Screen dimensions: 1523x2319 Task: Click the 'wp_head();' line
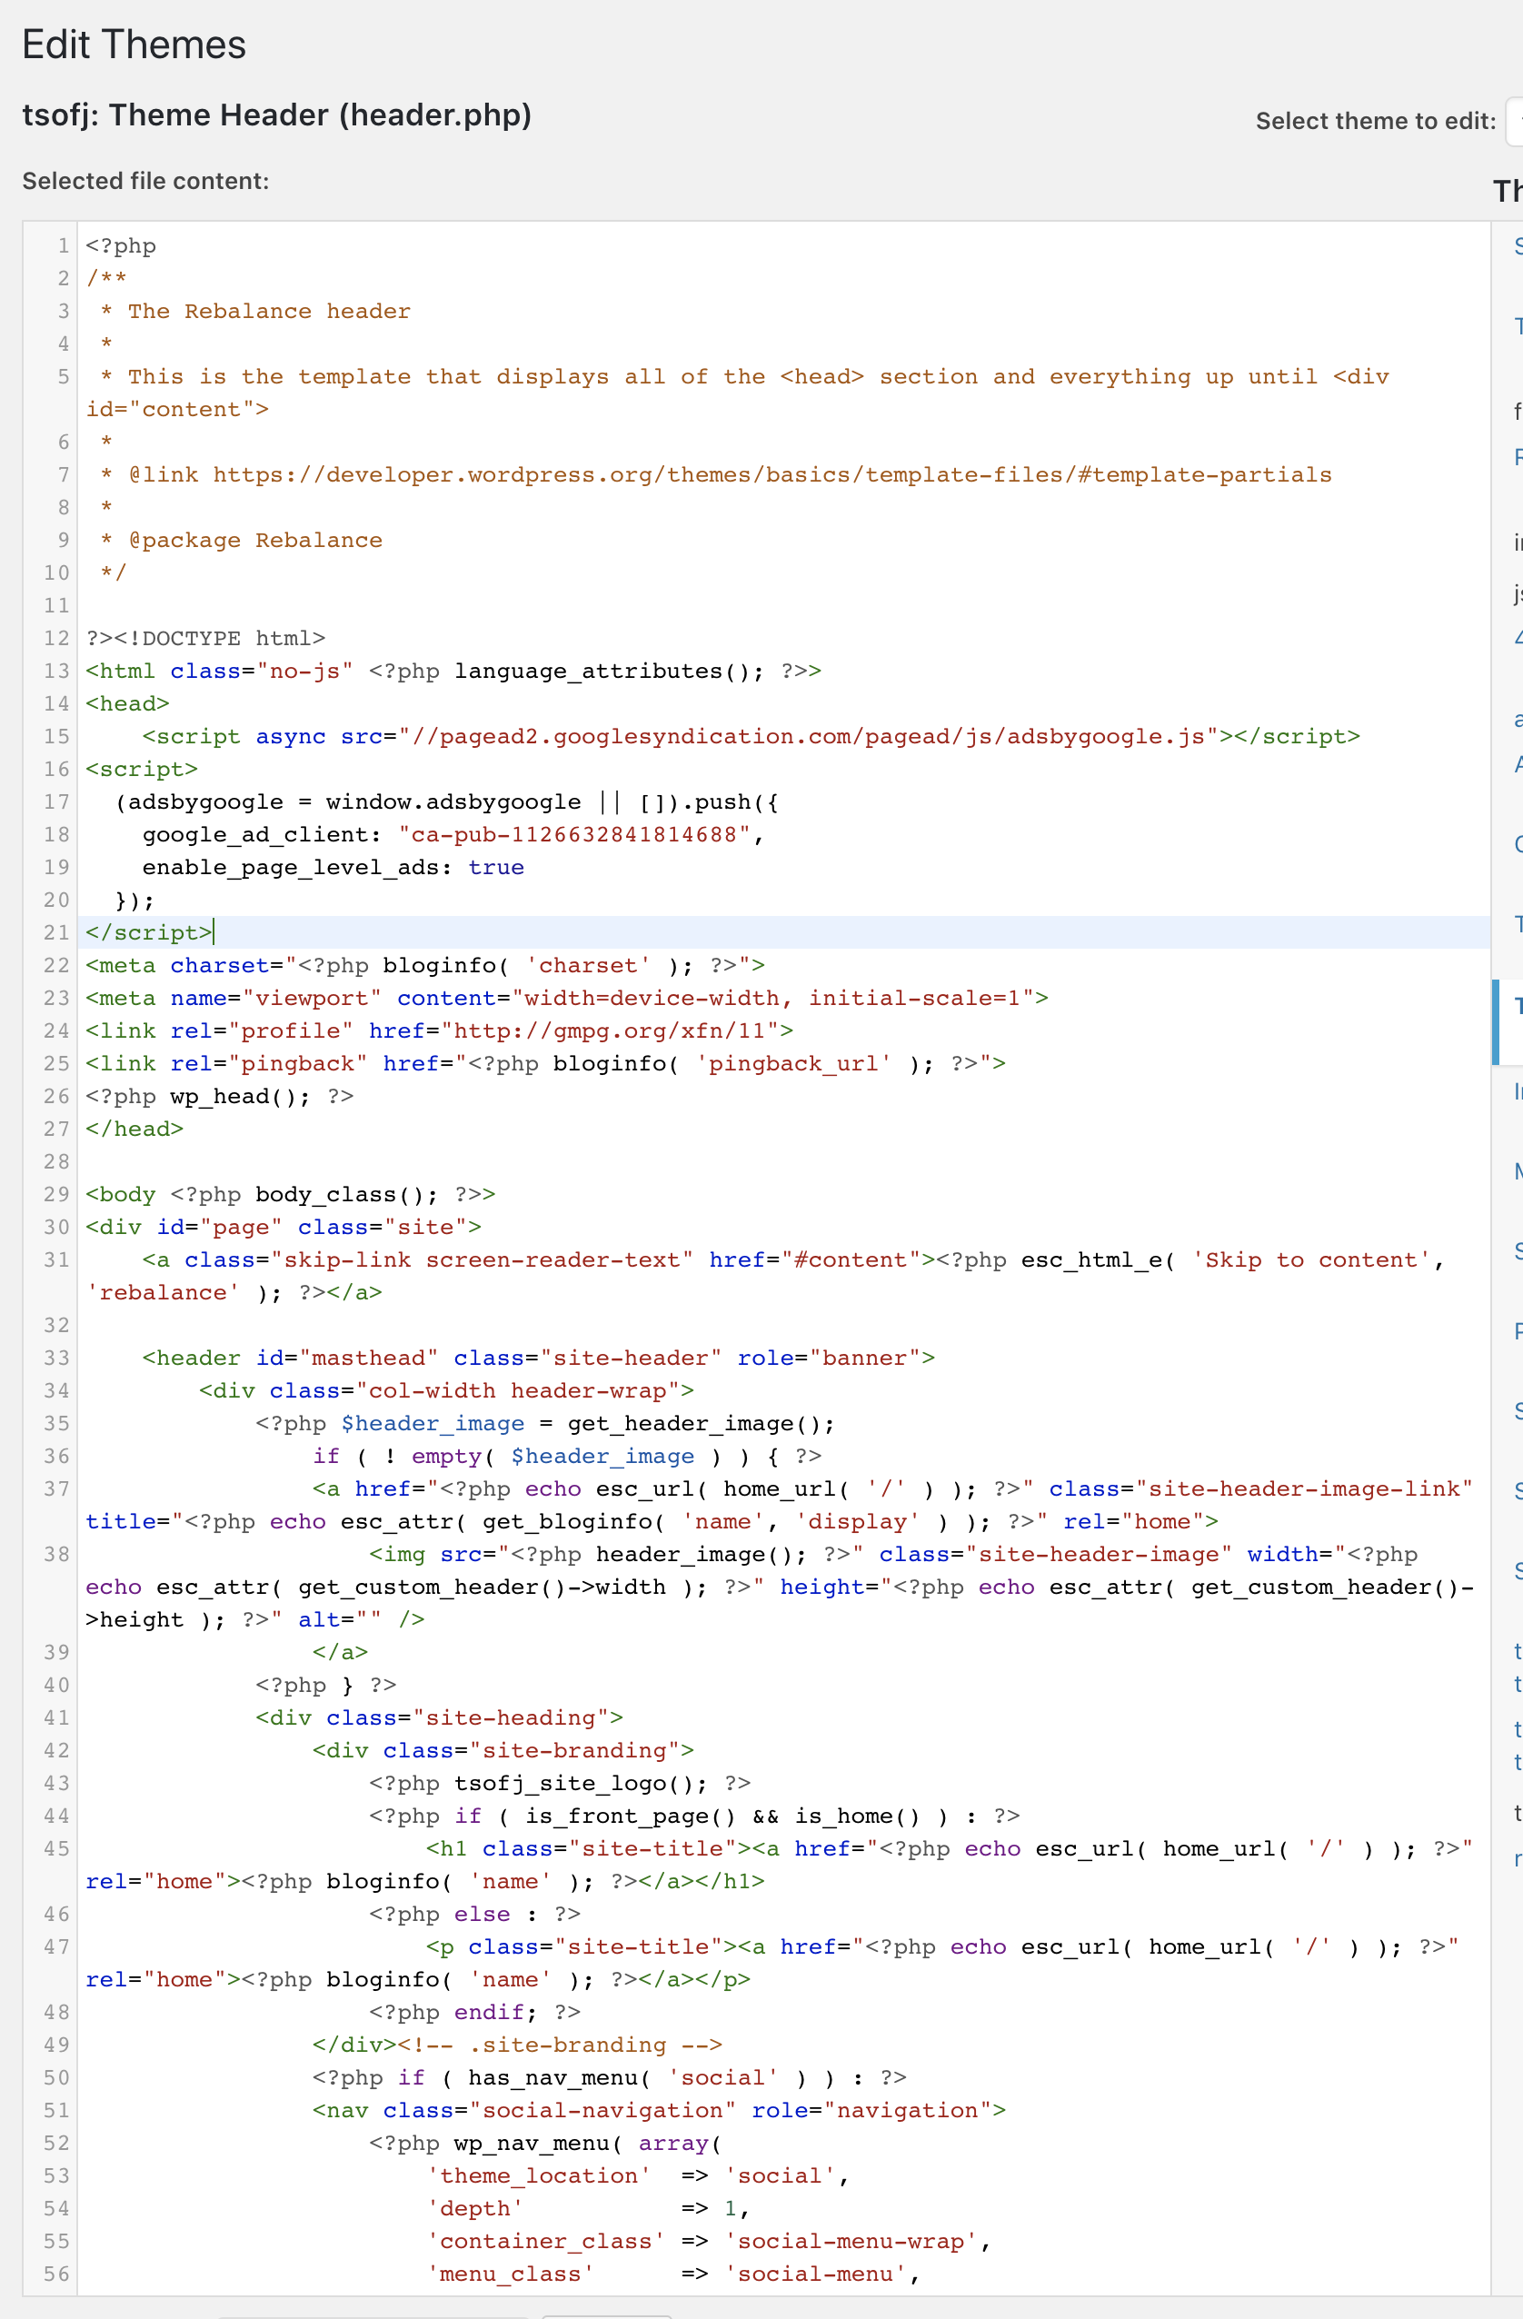tap(219, 1096)
